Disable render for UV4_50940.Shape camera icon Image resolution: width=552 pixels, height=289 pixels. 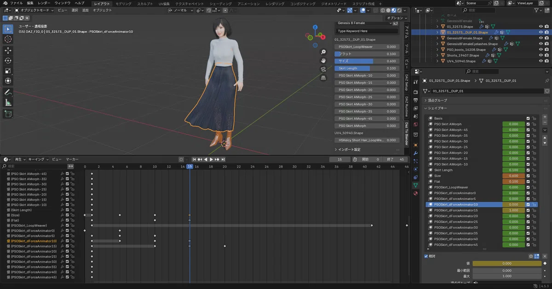tap(547, 61)
